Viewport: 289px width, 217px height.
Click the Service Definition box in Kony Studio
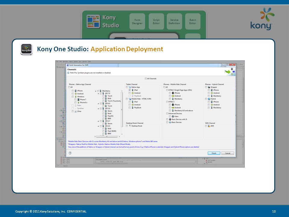coord(174,21)
